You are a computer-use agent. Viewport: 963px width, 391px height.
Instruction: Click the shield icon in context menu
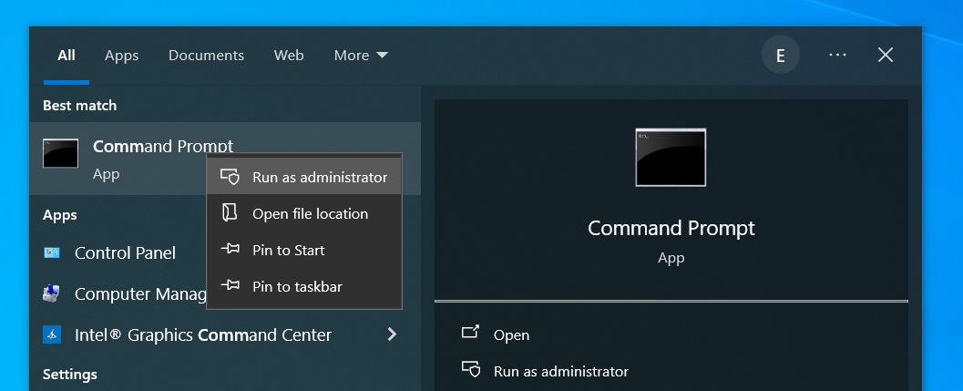tap(230, 177)
